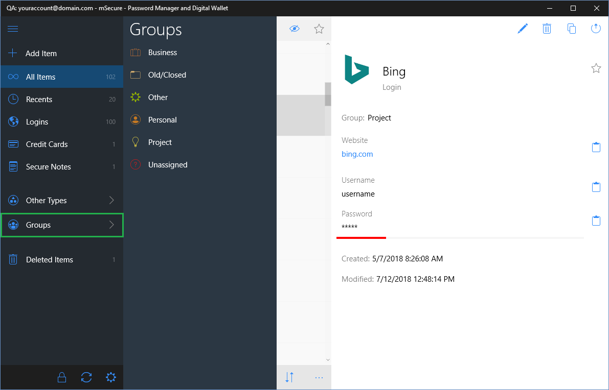Viewport: 609px width, 390px height.
Task: Open the more options ellipsis
Action: (319, 378)
